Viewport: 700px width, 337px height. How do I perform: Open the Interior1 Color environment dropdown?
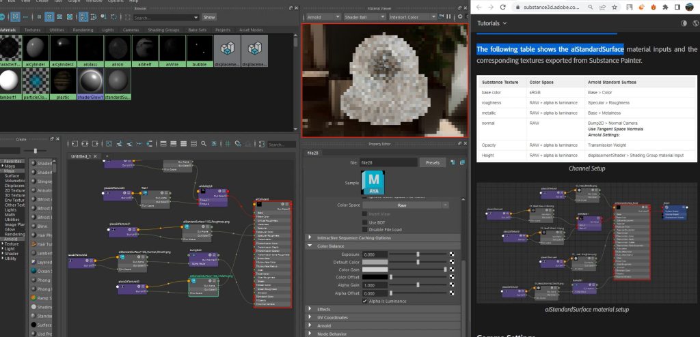point(412,17)
